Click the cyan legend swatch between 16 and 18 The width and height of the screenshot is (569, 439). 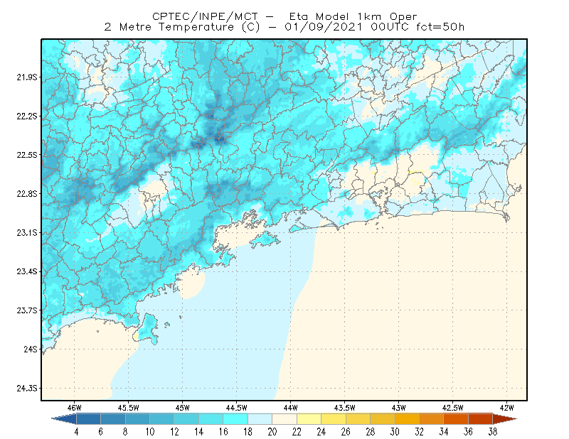(x=235, y=419)
